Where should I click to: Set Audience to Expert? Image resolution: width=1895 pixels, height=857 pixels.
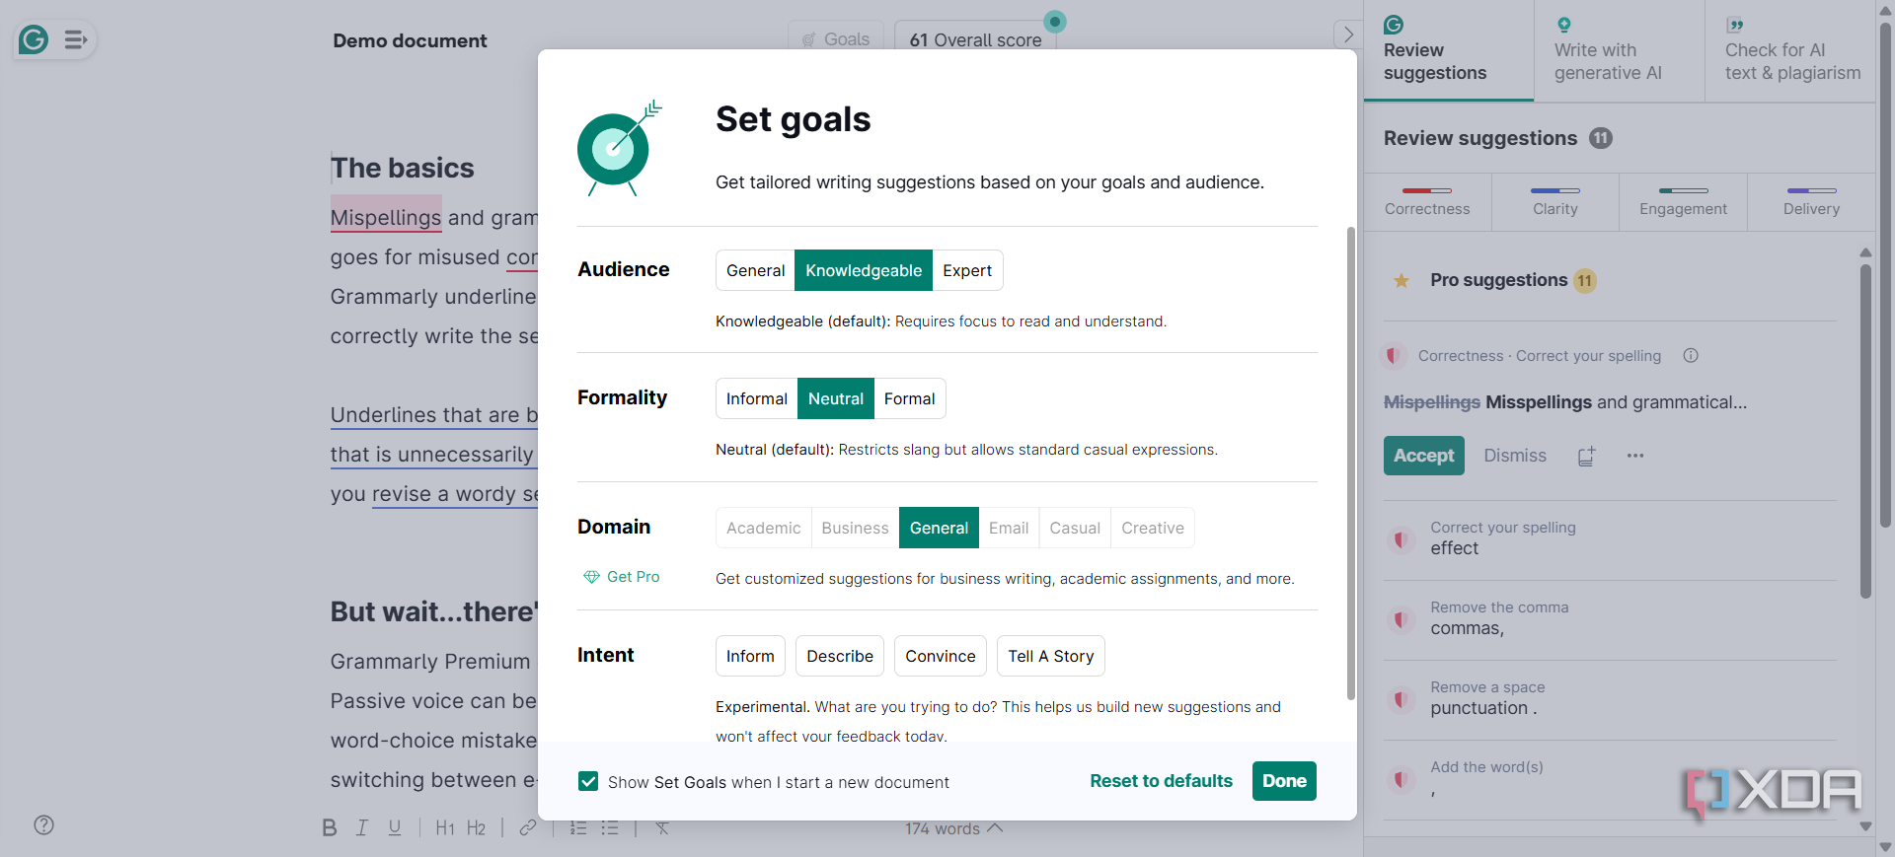967,270
